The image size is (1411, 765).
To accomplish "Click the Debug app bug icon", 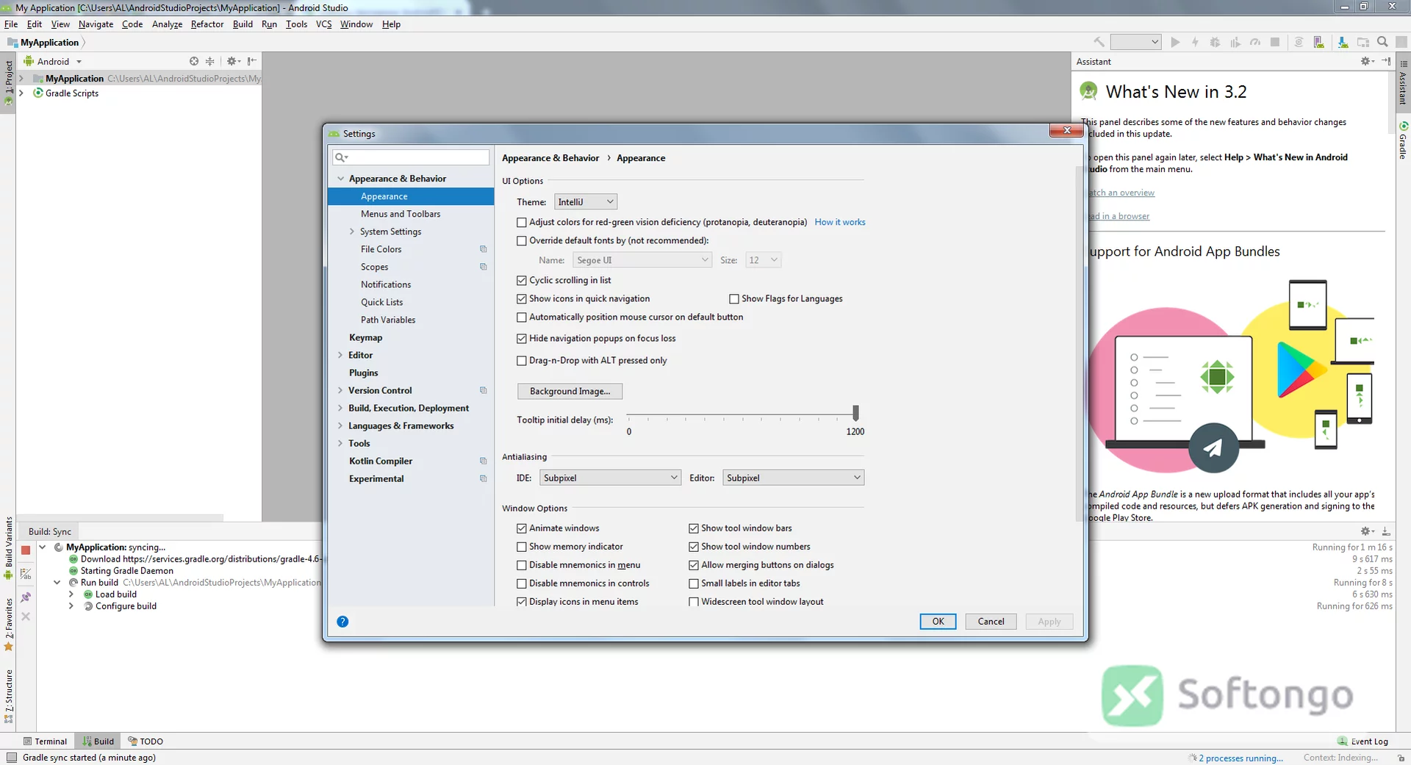I will (1215, 42).
